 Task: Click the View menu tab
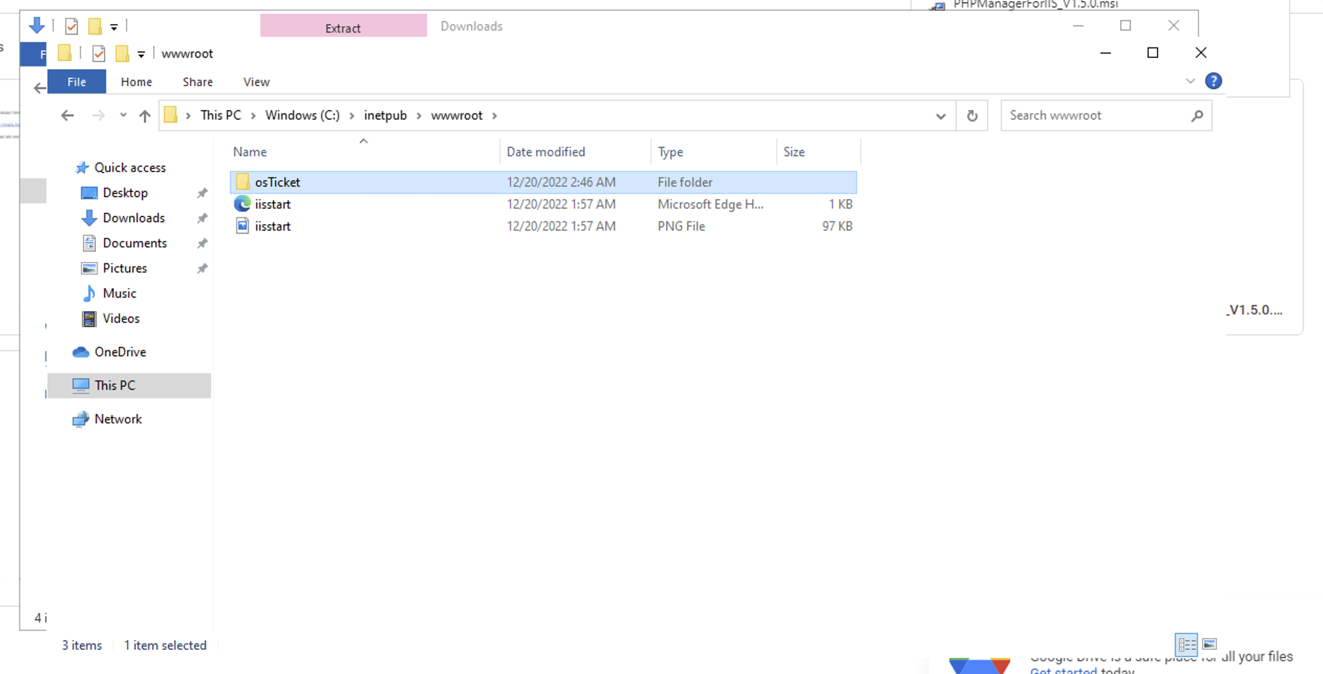(x=257, y=81)
